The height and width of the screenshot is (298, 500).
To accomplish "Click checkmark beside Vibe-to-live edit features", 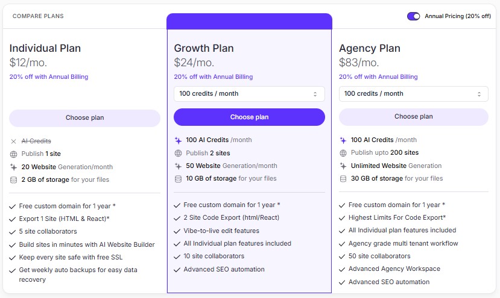I will pos(177,231).
